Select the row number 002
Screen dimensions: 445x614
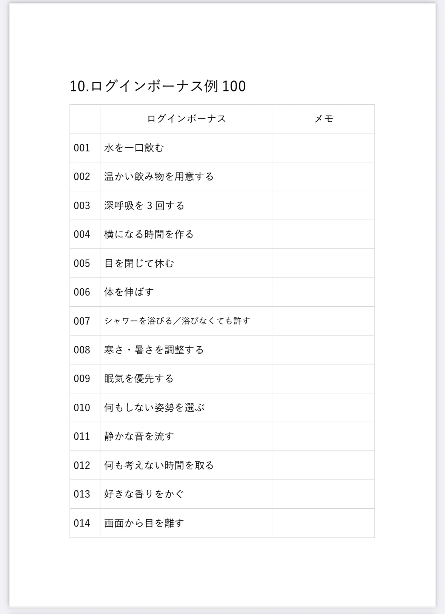(x=82, y=177)
